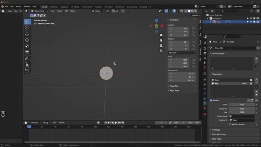
Task: Move the shape key up
Action: click(x=257, y=91)
